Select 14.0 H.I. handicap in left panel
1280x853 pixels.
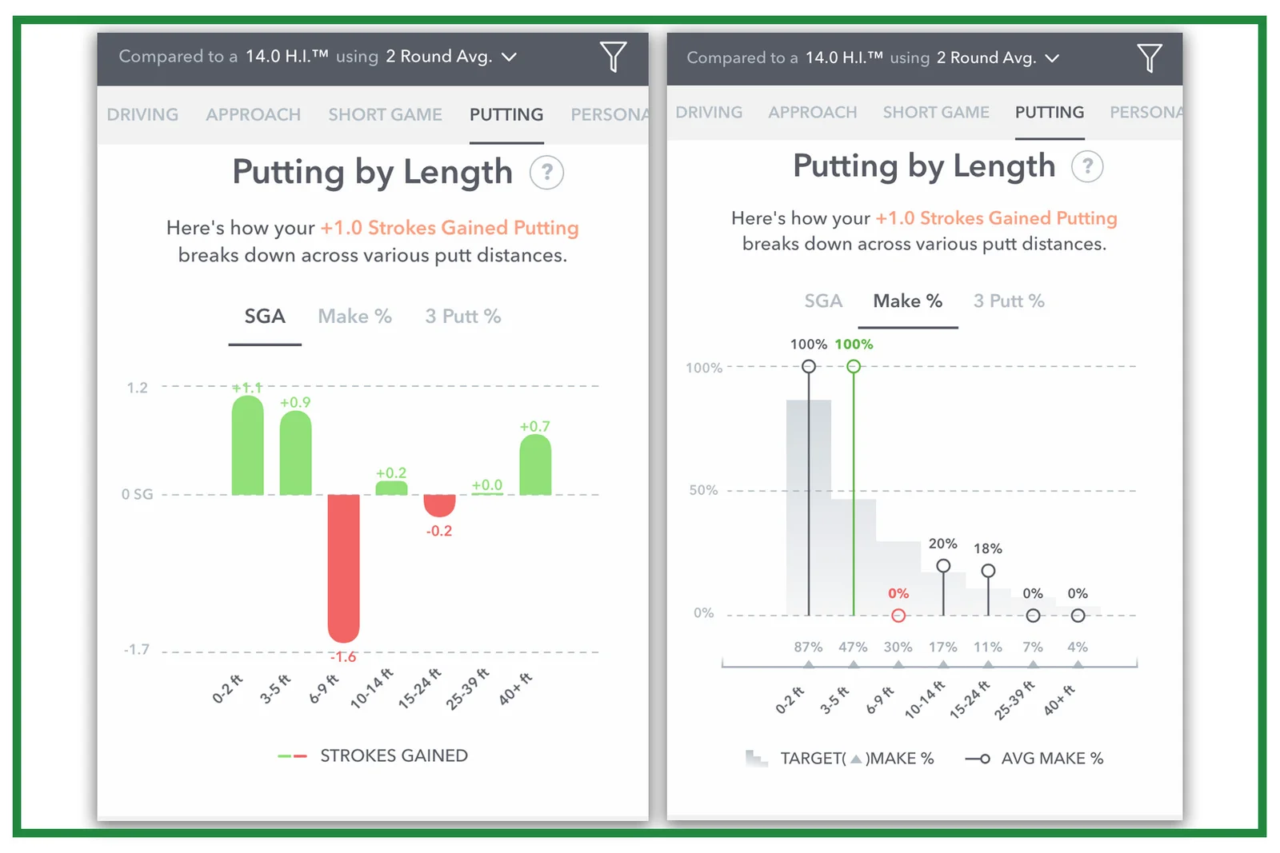pos(287,56)
